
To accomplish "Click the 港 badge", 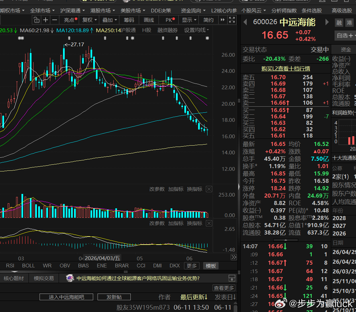I will tap(349, 22).
